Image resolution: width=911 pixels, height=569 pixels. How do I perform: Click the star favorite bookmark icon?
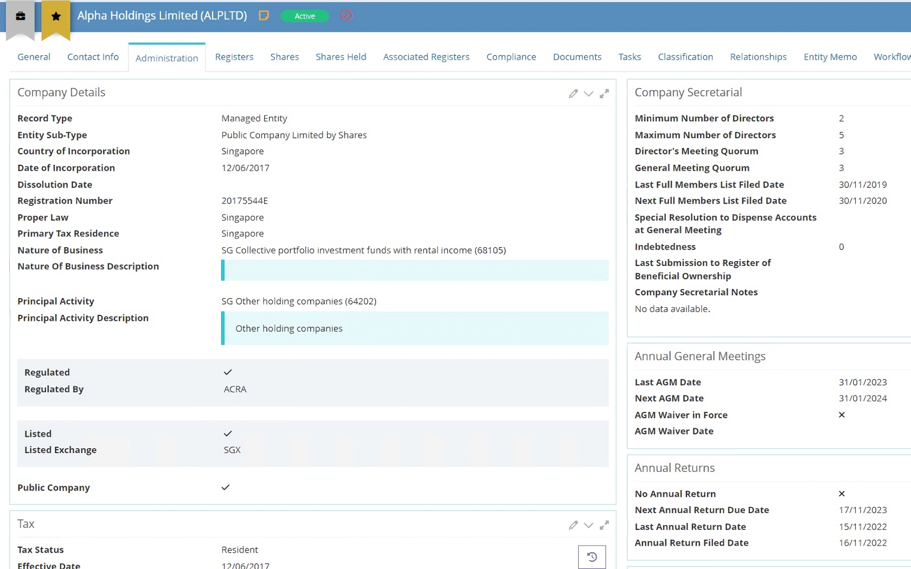point(56,16)
